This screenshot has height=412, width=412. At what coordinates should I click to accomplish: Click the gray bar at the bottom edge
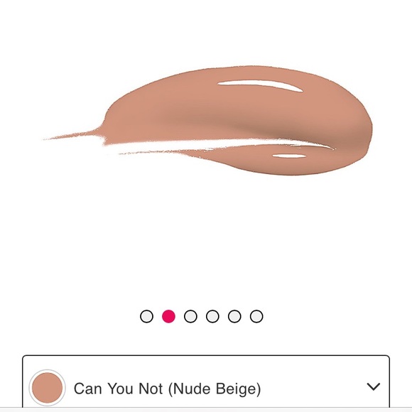tap(206, 410)
